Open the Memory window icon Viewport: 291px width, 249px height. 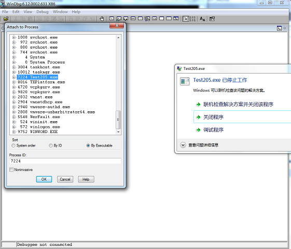(140, 19)
